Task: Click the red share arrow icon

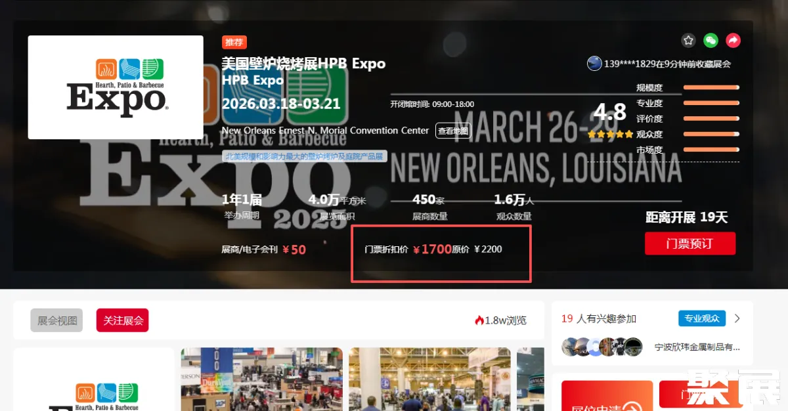Action: (x=733, y=41)
